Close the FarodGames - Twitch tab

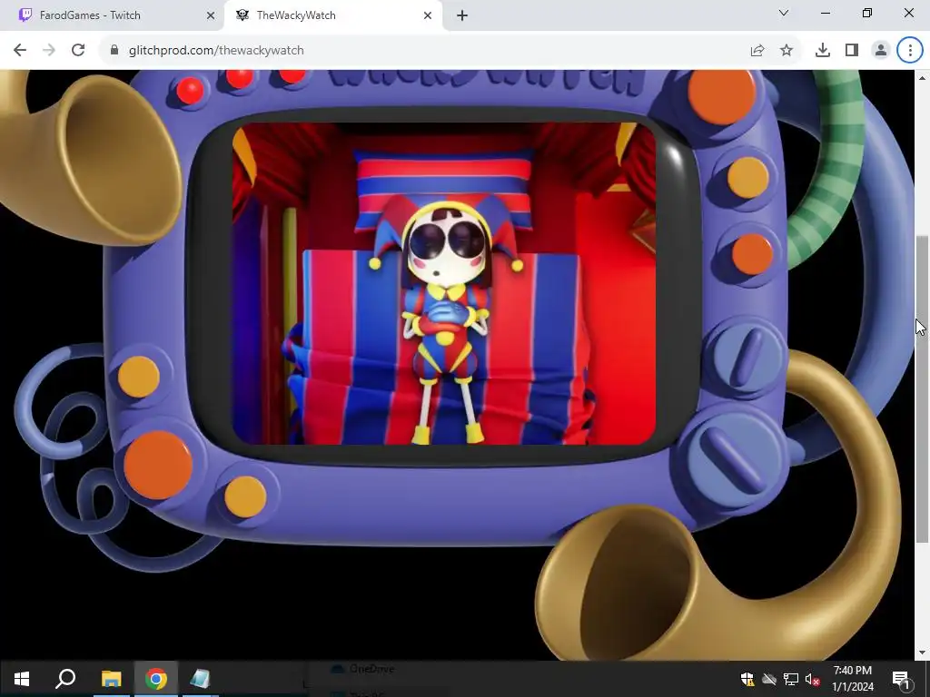211,15
